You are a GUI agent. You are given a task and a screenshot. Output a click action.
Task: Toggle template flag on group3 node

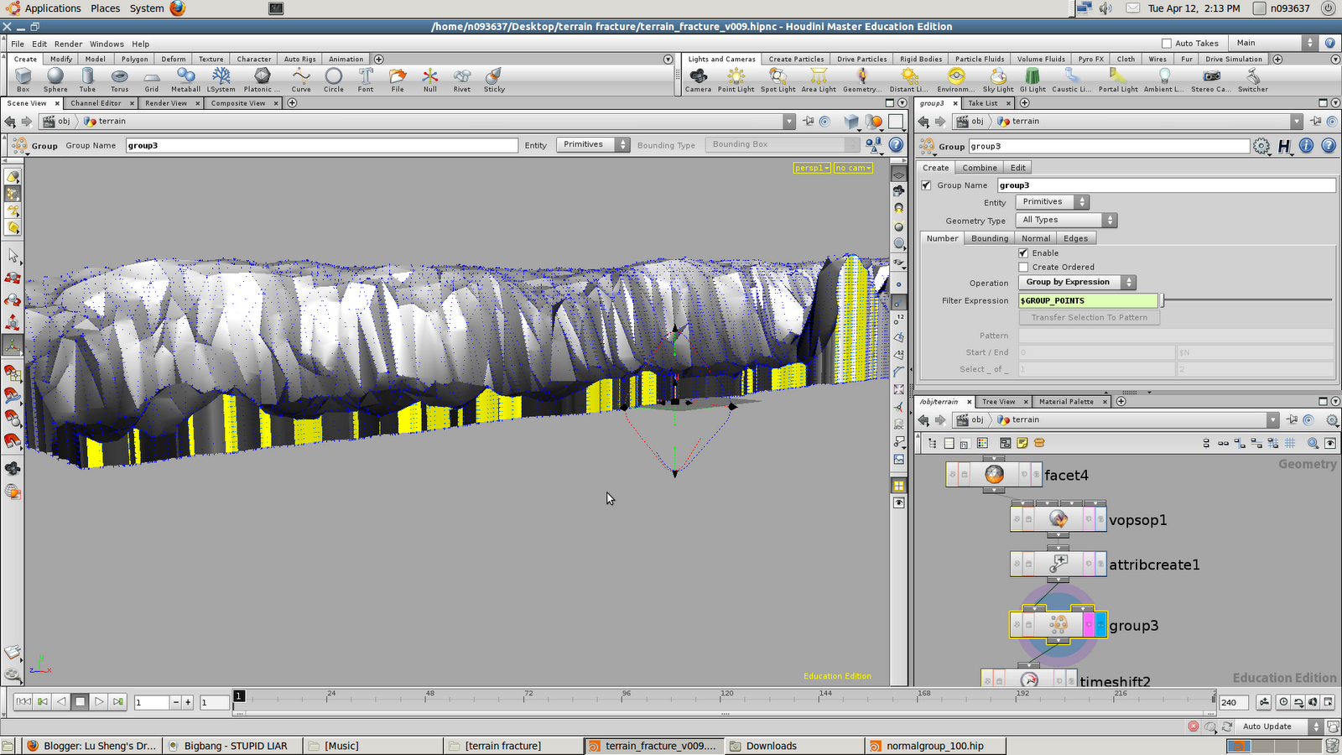pyautogui.click(x=1090, y=625)
